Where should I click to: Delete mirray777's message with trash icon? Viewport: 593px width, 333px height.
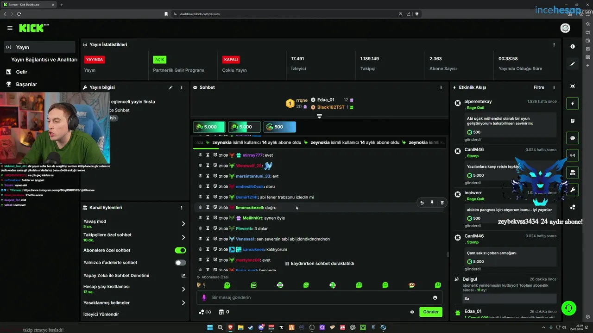(x=200, y=155)
